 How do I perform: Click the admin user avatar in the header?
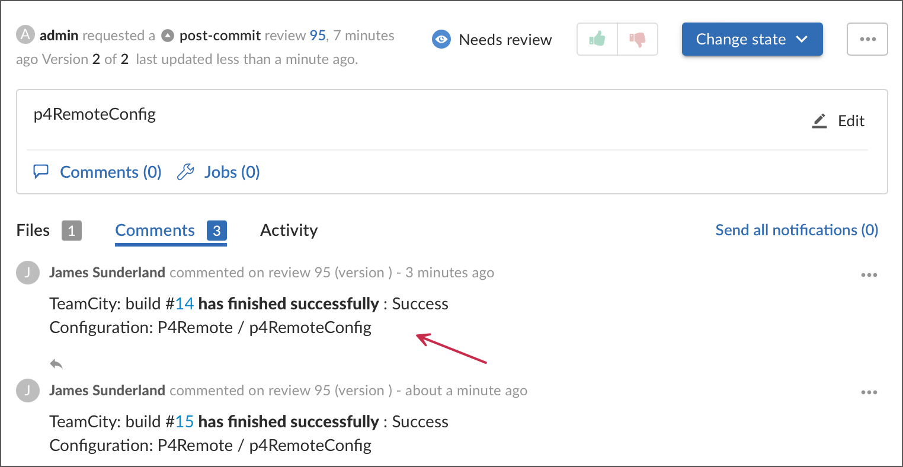(x=24, y=34)
